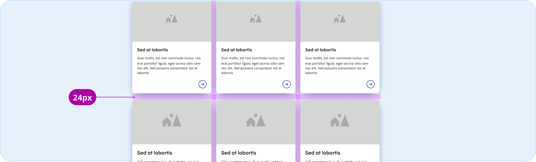Open bottom-left card title 'Sed at lobortis'

[155, 153]
